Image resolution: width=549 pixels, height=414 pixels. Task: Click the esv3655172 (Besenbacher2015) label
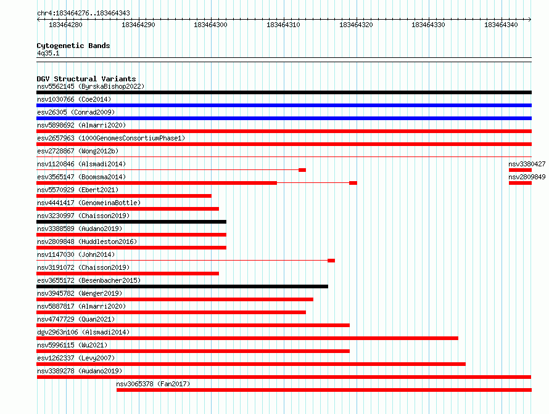tap(89, 280)
